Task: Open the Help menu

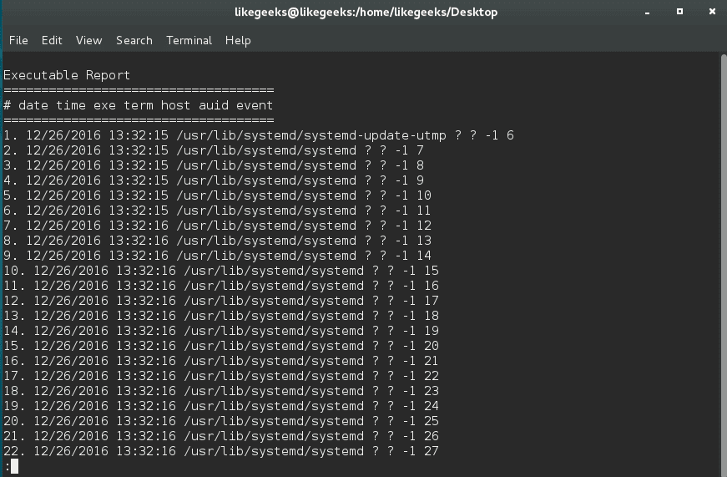Action: (x=238, y=40)
